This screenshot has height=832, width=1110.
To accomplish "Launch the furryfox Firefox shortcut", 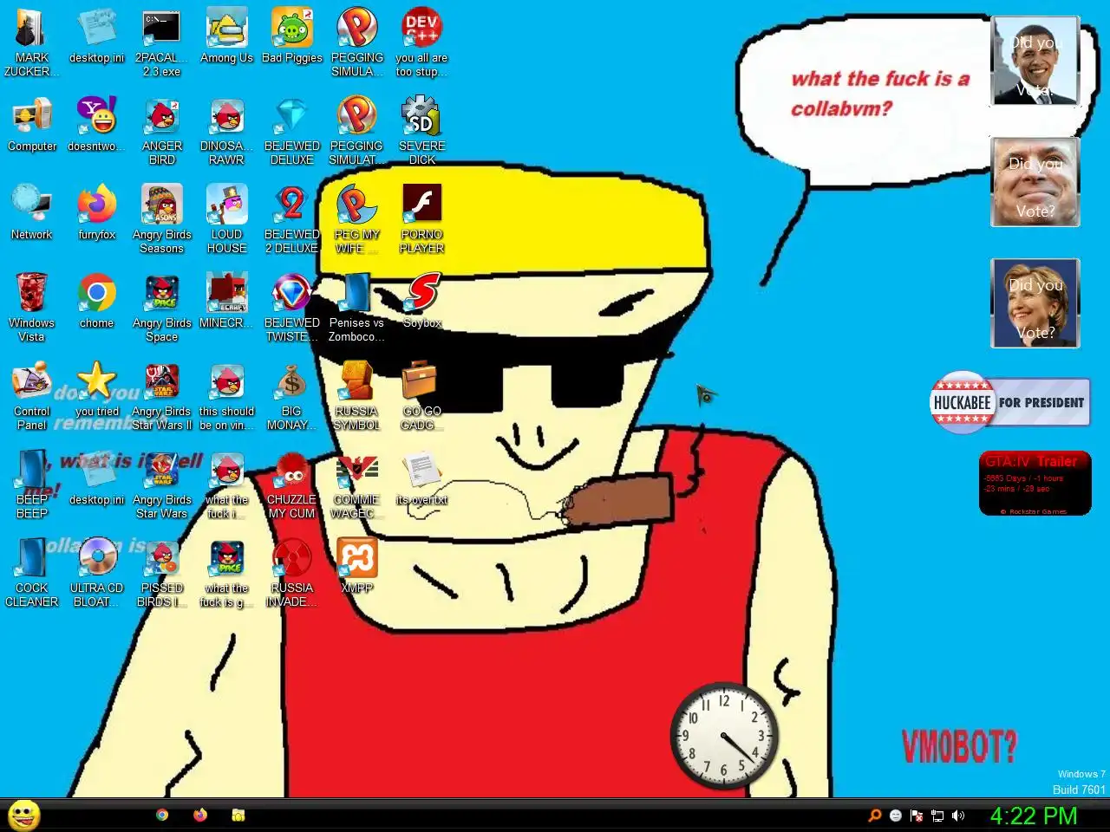I will click(x=96, y=213).
